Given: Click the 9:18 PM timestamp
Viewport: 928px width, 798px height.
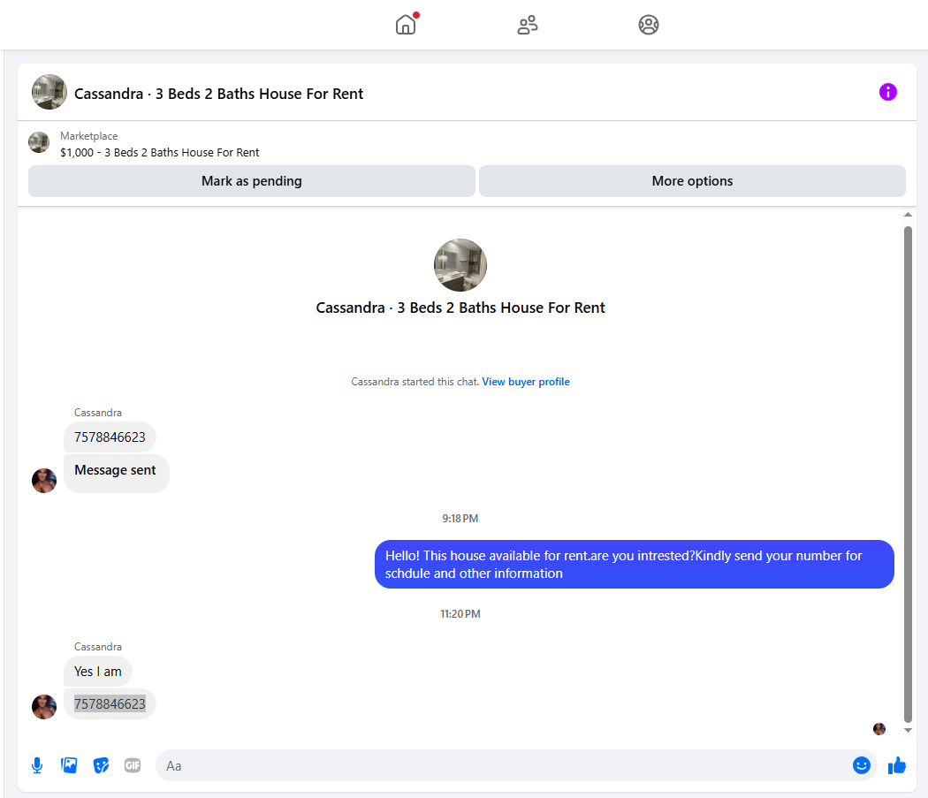Looking at the screenshot, I should click(x=460, y=519).
